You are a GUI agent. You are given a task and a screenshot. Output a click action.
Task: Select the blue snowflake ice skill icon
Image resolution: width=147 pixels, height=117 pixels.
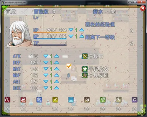(39, 100)
